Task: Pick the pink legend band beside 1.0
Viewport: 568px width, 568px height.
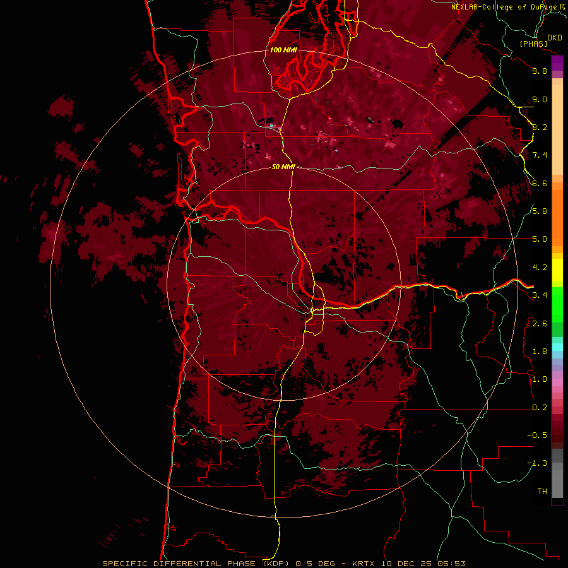Action: point(557,382)
